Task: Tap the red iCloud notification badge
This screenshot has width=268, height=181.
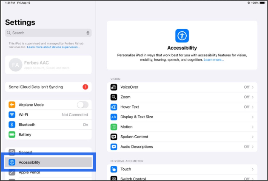Action: click(85, 87)
